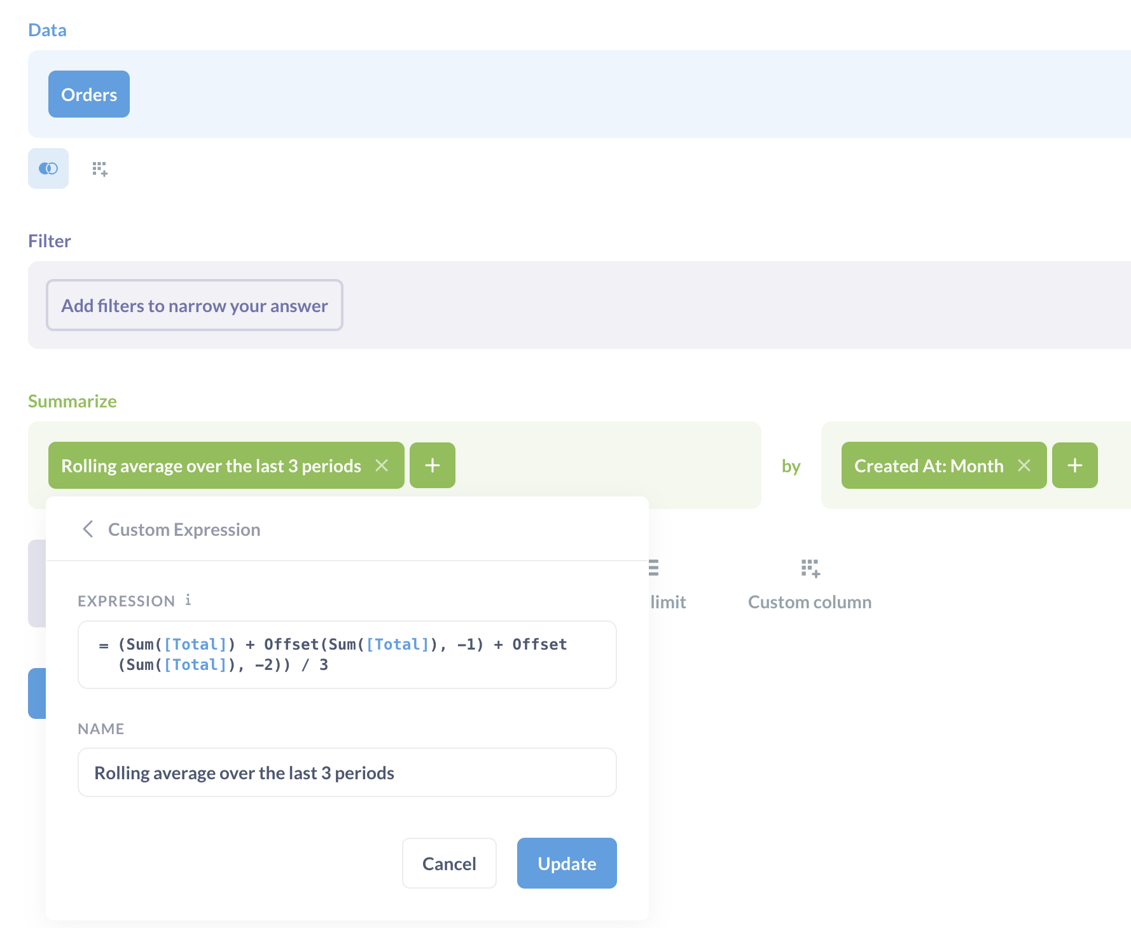The height and width of the screenshot is (928, 1131).
Task: Focus the expression editor field
Action: [x=347, y=654]
